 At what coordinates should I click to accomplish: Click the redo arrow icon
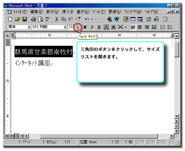tap(97, 19)
